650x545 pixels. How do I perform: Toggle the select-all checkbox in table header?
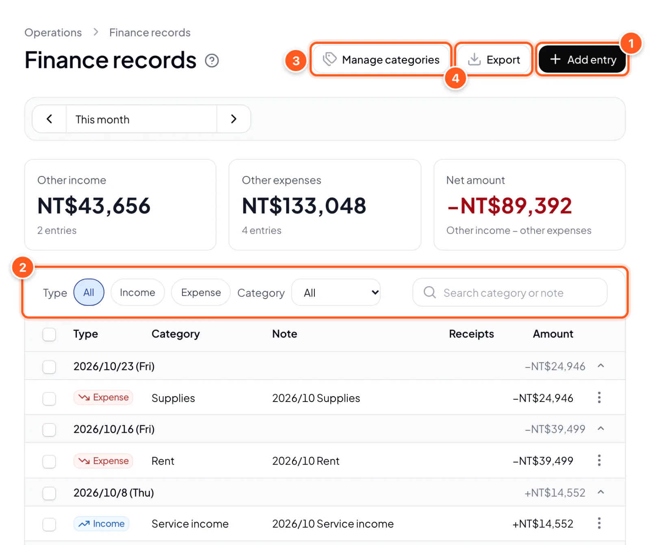tap(49, 334)
